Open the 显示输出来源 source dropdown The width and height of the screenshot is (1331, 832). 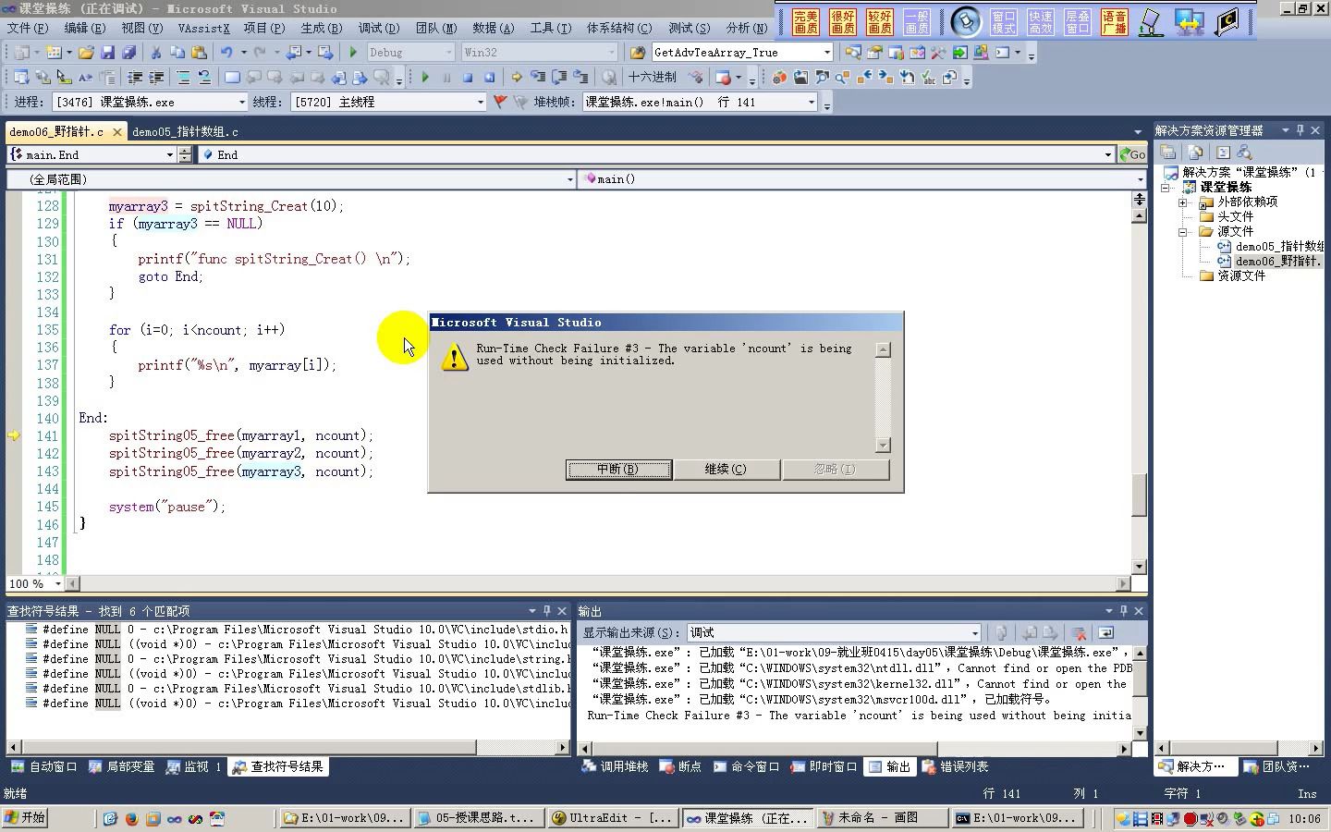tap(974, 633)
